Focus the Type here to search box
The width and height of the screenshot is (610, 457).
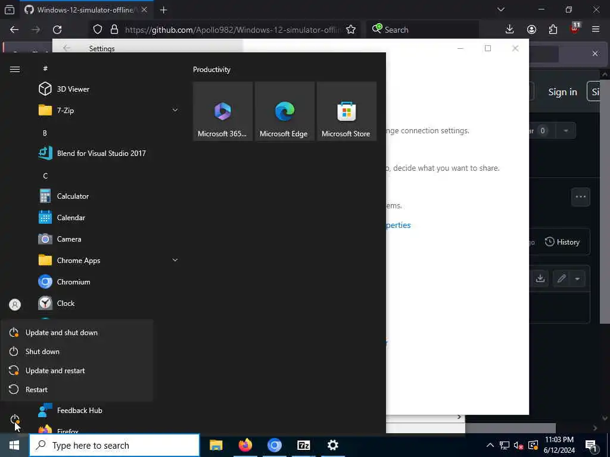(x=114, y=445)
